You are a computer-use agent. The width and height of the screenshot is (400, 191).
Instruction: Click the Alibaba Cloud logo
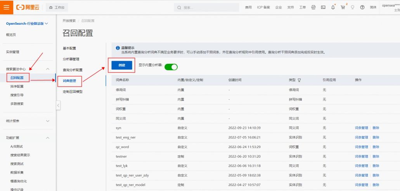[x=28, y=7]
